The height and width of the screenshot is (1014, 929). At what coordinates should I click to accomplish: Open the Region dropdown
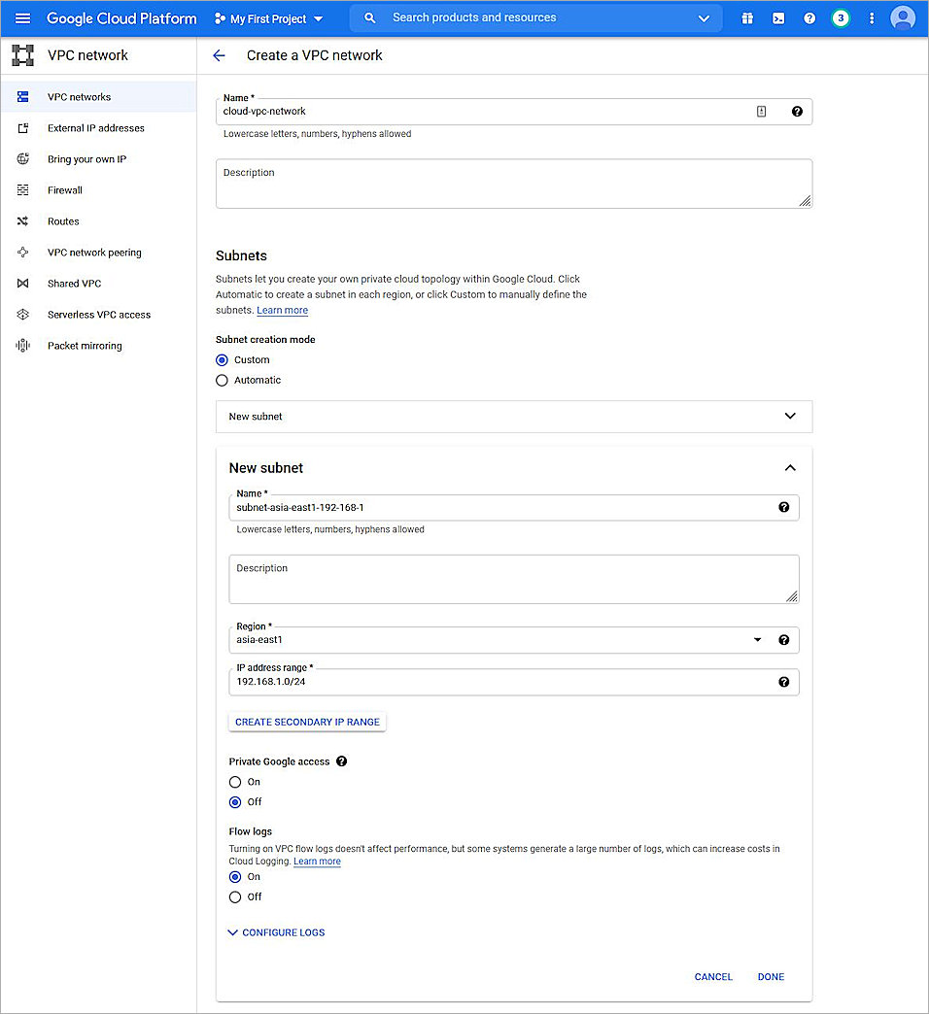click(x=757, y=639)
